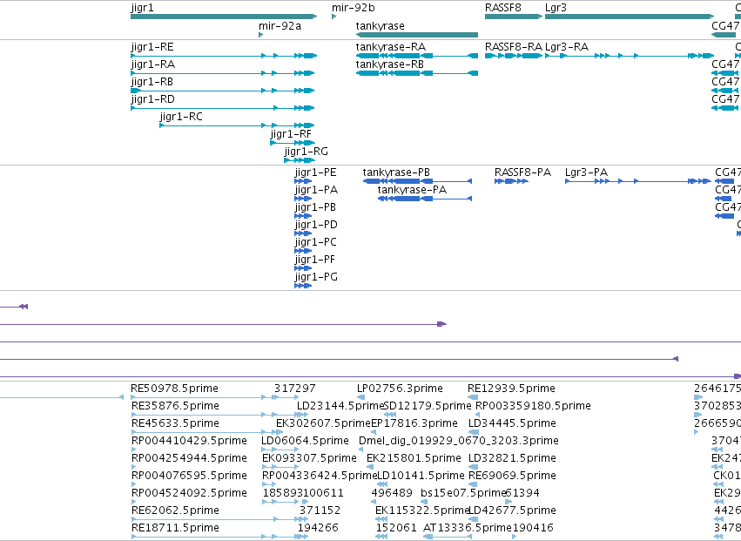Select transcript jigr1-RD
The width and height of the screenshot is (741, 541).
coord(223,108)
